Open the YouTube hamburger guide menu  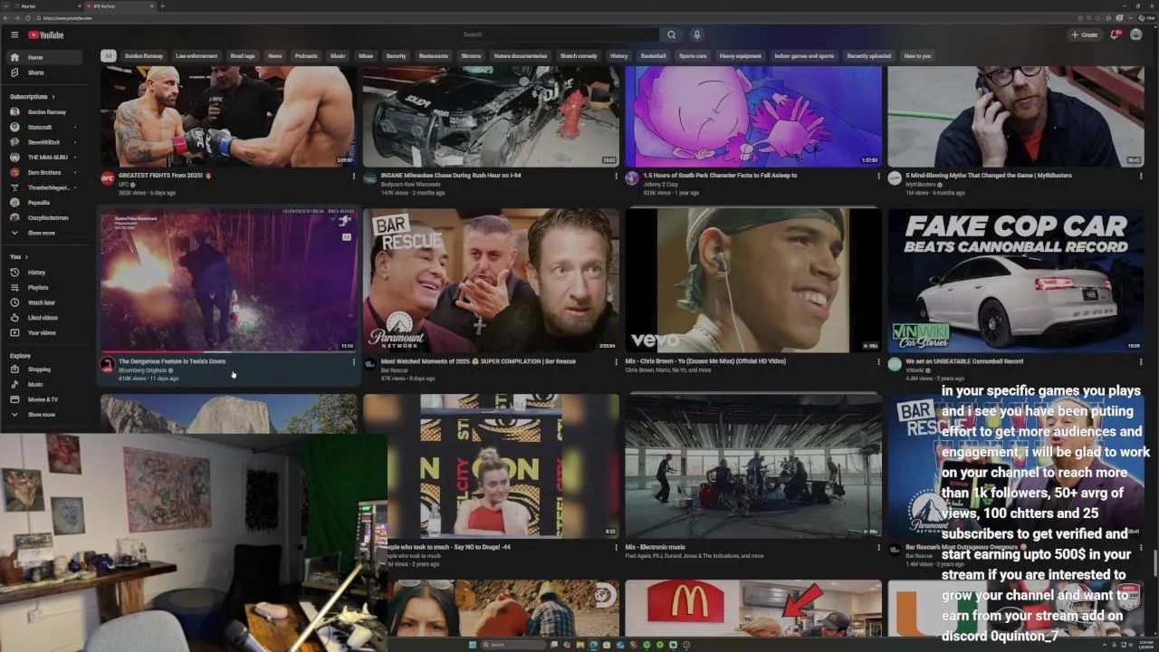(x=14, y=34)
